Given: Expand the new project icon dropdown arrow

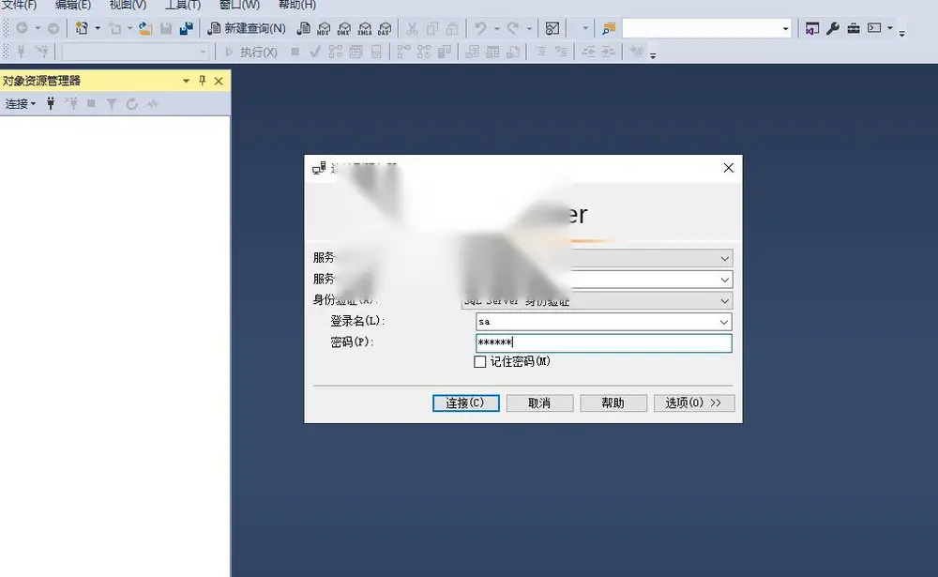Looking at the screenshot, I should [x=98, y=28].
